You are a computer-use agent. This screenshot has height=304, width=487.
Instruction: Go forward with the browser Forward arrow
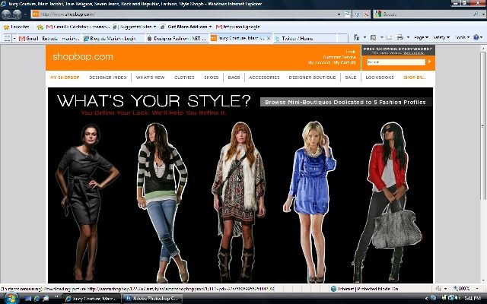[17, 14]
